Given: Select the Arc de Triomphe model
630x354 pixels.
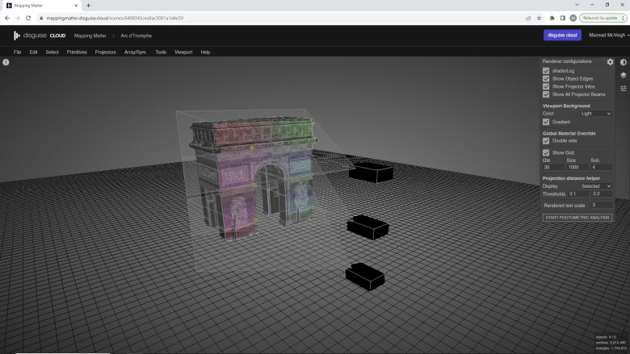Looking at the screenshot, I should tap(252, 177).
